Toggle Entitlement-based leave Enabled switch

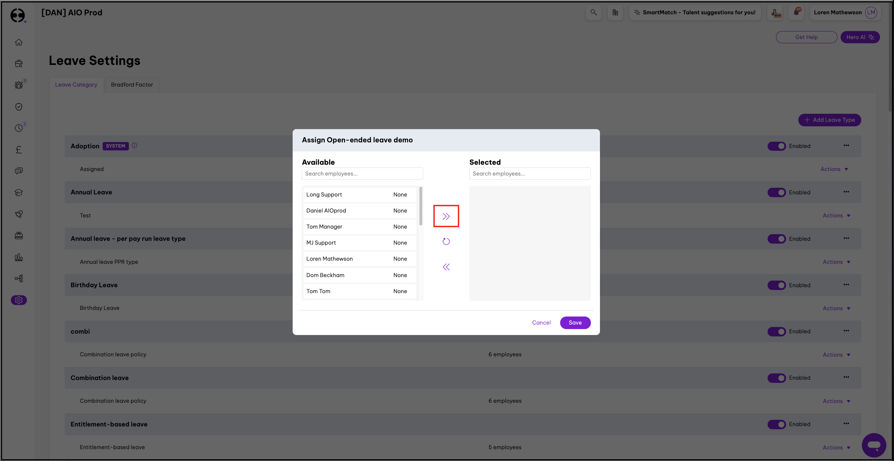(776, 424)
